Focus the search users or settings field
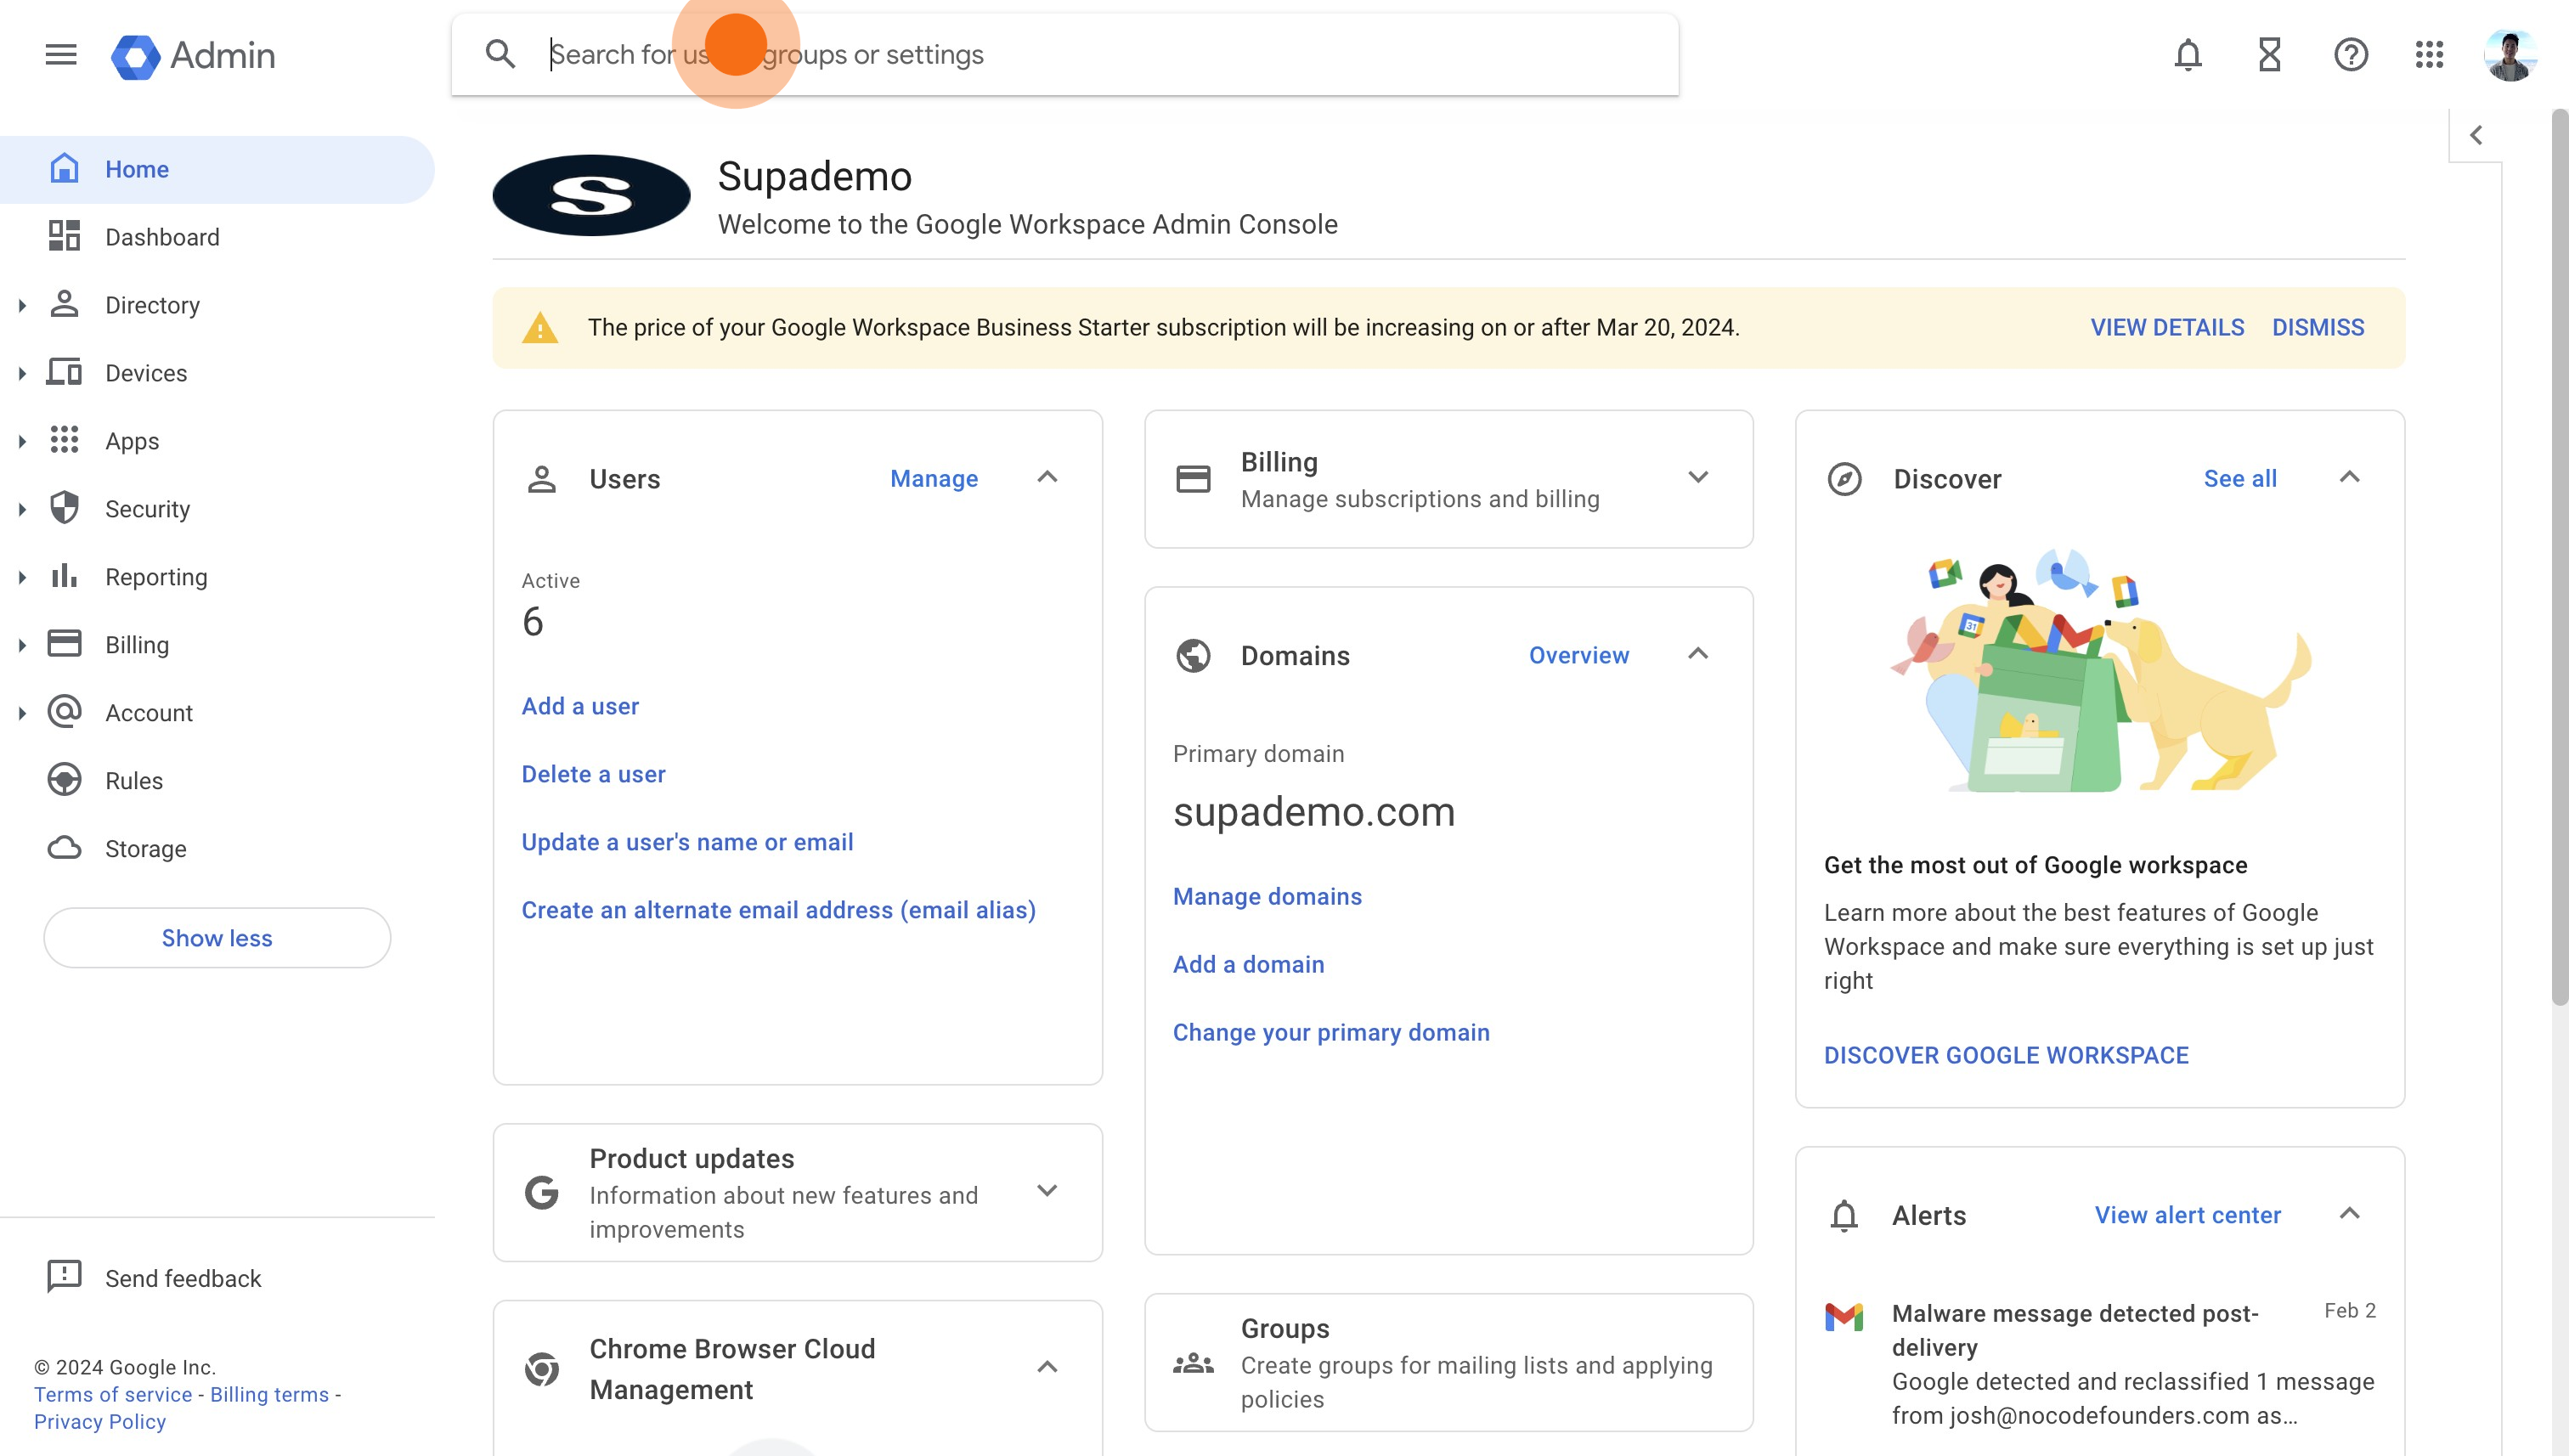This screenshot has width=2569, height=1456. [1100, 54]
